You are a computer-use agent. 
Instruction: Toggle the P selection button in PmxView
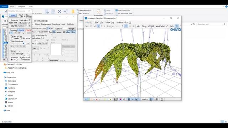point(101,26)
